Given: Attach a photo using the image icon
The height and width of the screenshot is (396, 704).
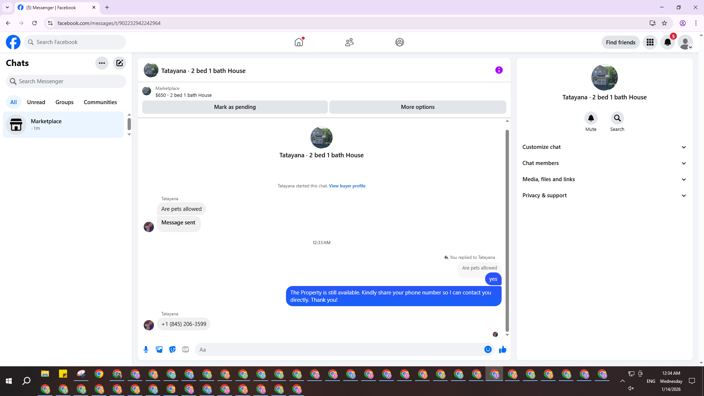Looking at the screenshot, I should pyautogui.click(x=159, y=349).
